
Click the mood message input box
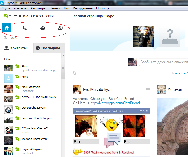(163, 62)
